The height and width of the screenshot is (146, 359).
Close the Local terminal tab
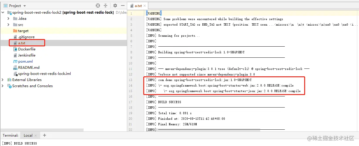coord(36,136)
